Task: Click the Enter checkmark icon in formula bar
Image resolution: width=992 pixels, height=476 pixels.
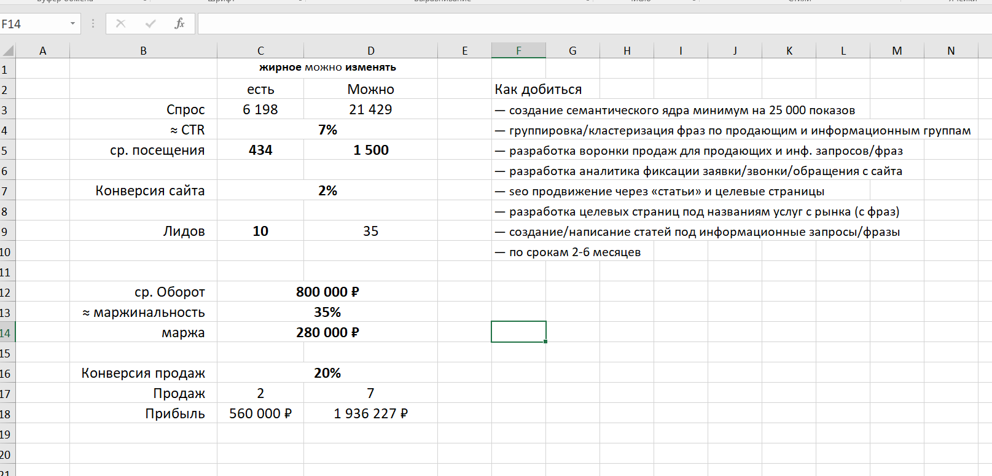Action: click(150, 23)
